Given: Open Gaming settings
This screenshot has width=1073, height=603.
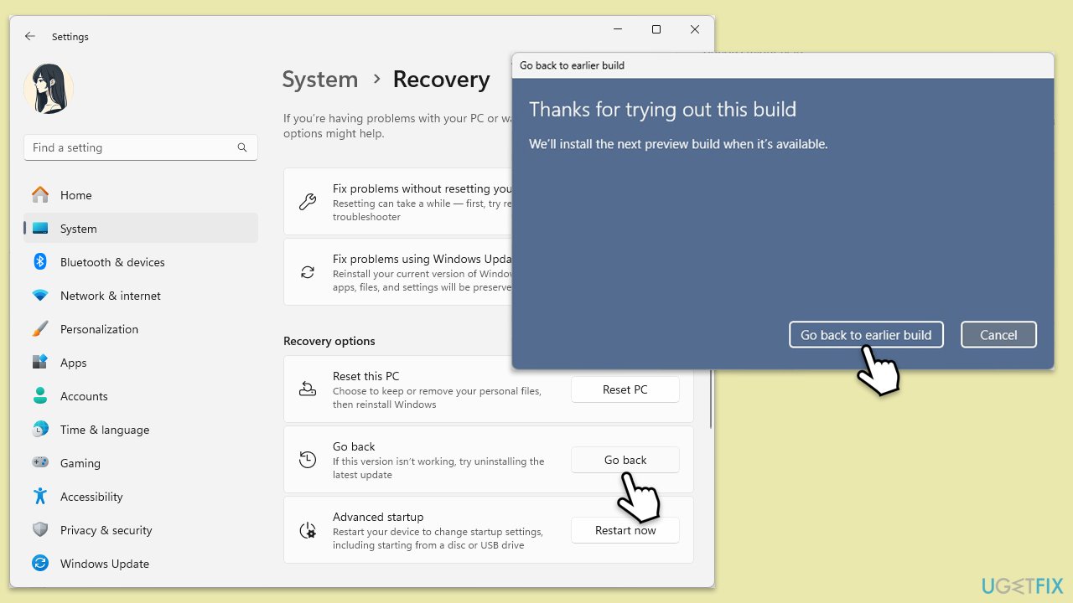Looking at the screenshot, I should click(80, 463).
